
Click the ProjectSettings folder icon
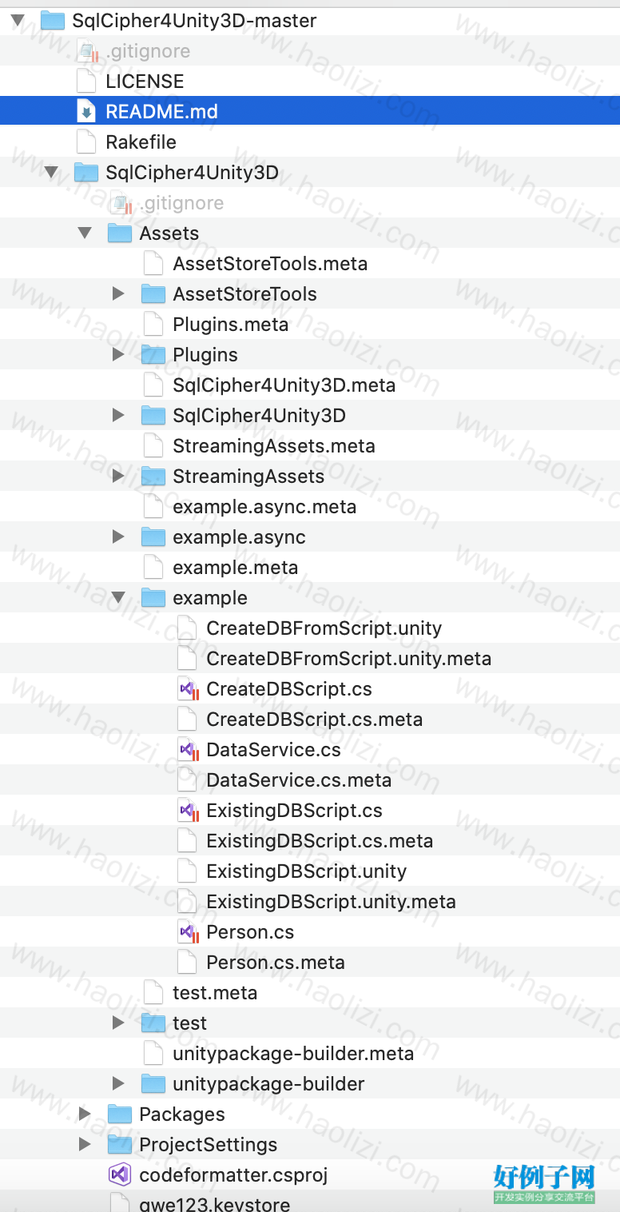[x=120, y=1145]
